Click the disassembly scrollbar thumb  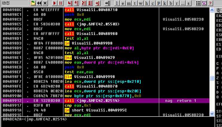(212, 78)
